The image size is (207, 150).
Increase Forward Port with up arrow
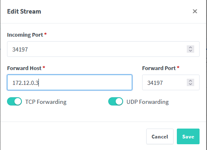pos(190,81)
